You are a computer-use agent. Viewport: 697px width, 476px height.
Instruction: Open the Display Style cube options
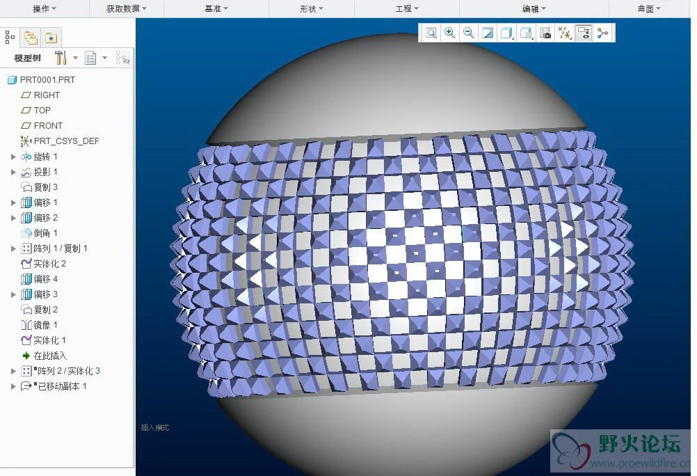[506, 33]
